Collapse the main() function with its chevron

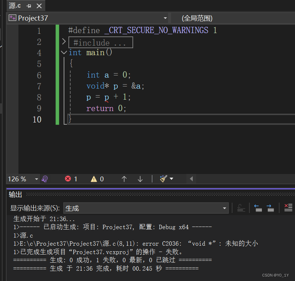(x=63, y=53)
